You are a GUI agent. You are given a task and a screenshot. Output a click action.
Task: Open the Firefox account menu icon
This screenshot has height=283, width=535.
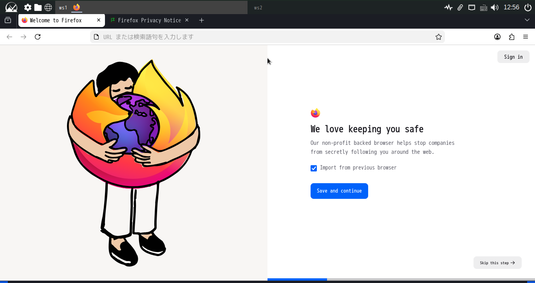[497, 37]
